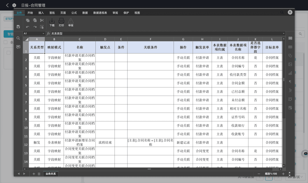Open the sheet list icon
Viewport: 308px width, 183px height.
pyautogui.click(x=39, y=174)
